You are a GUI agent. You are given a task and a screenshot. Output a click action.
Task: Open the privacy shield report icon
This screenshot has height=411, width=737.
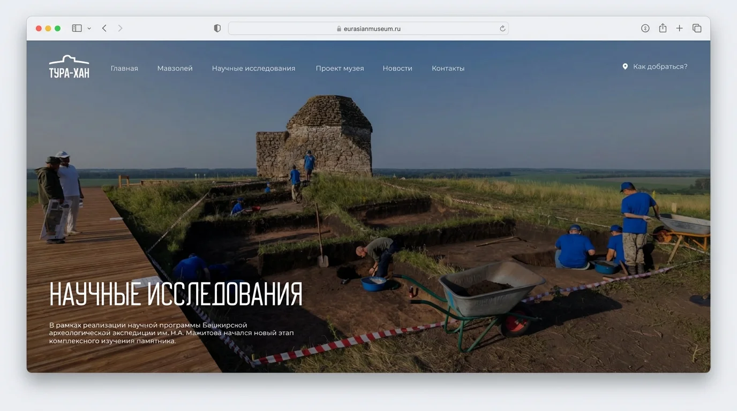(x=217, y=28)
